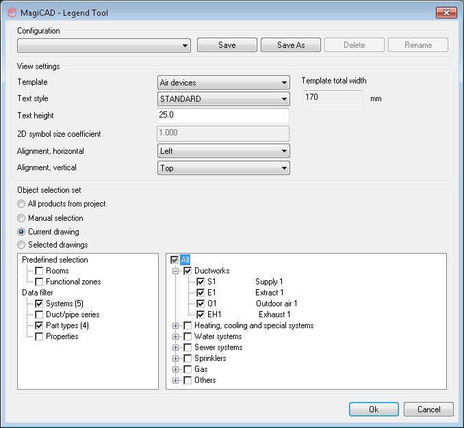
Task: Select the Extract 1 text
Action: [x=269, y=293]
